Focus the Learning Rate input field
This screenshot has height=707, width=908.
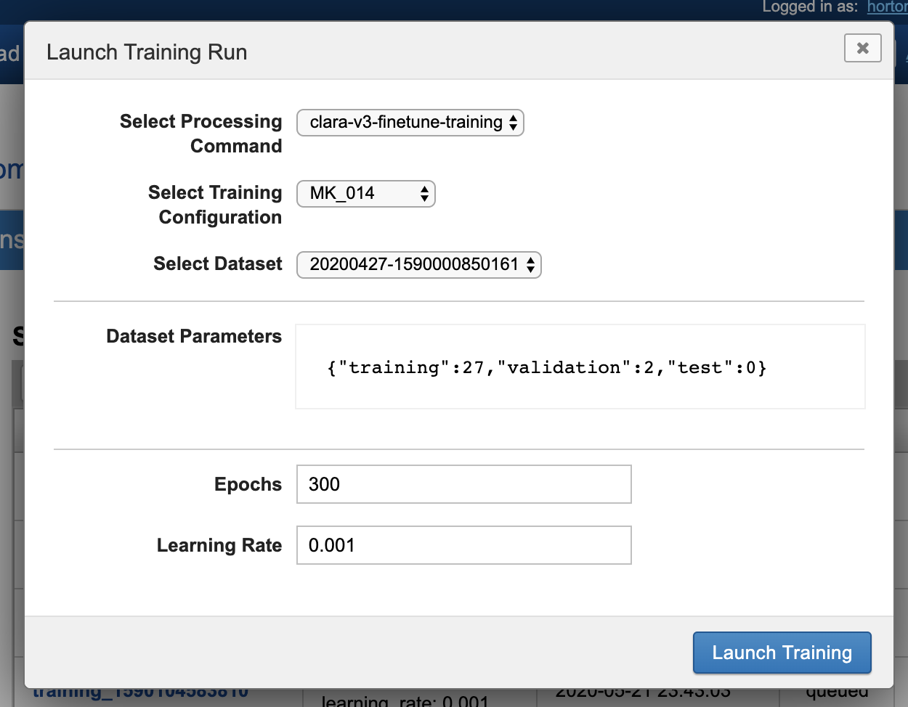(x=463, y=545)
